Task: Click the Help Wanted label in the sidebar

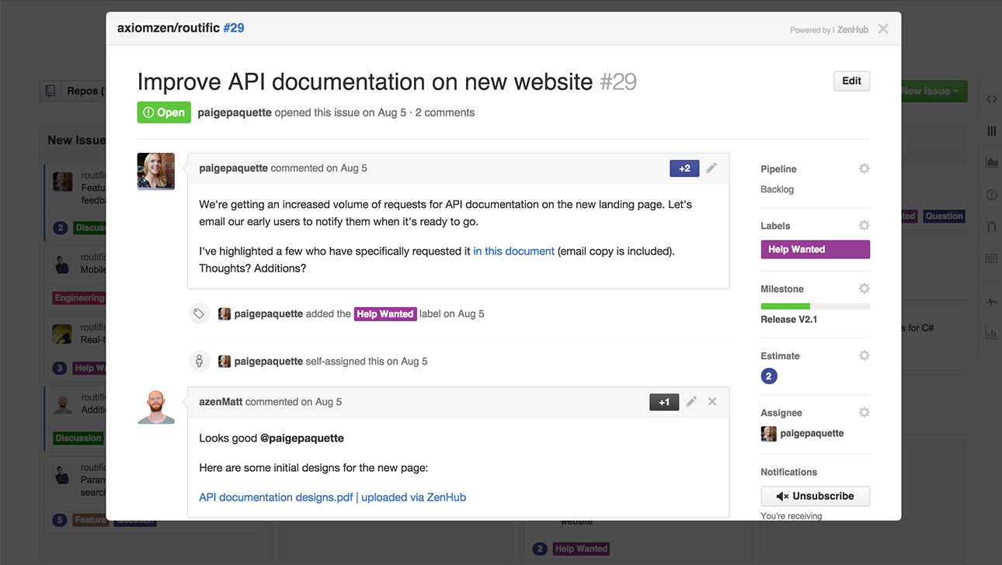Action: click(x=815, y=249)
